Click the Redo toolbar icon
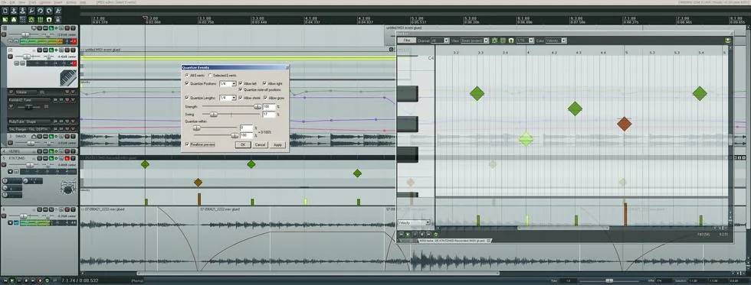 49,11
